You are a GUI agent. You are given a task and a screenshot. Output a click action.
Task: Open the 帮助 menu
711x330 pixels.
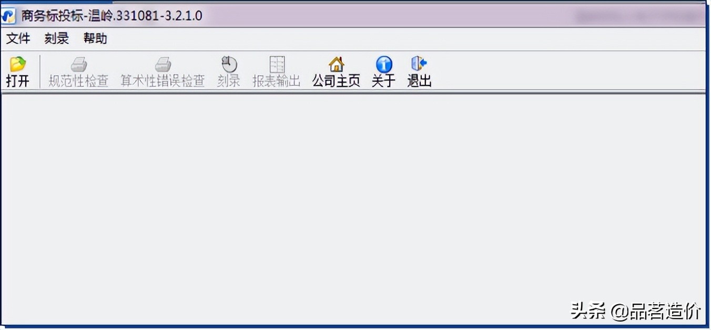click(95, 38)
